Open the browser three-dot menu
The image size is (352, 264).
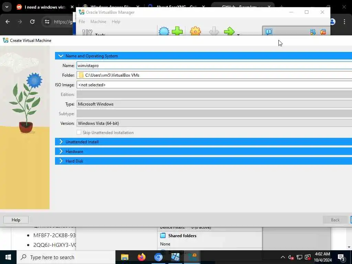[x=344, y=22]
